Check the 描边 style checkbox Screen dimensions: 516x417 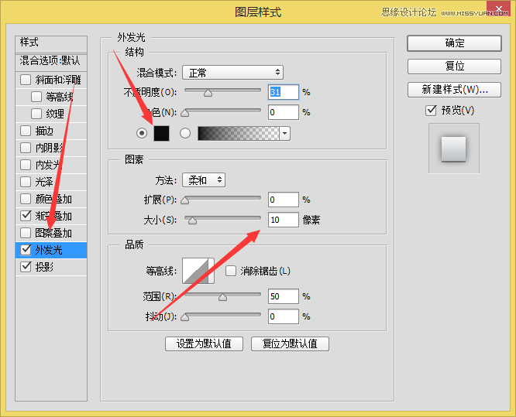pos(26,131)
